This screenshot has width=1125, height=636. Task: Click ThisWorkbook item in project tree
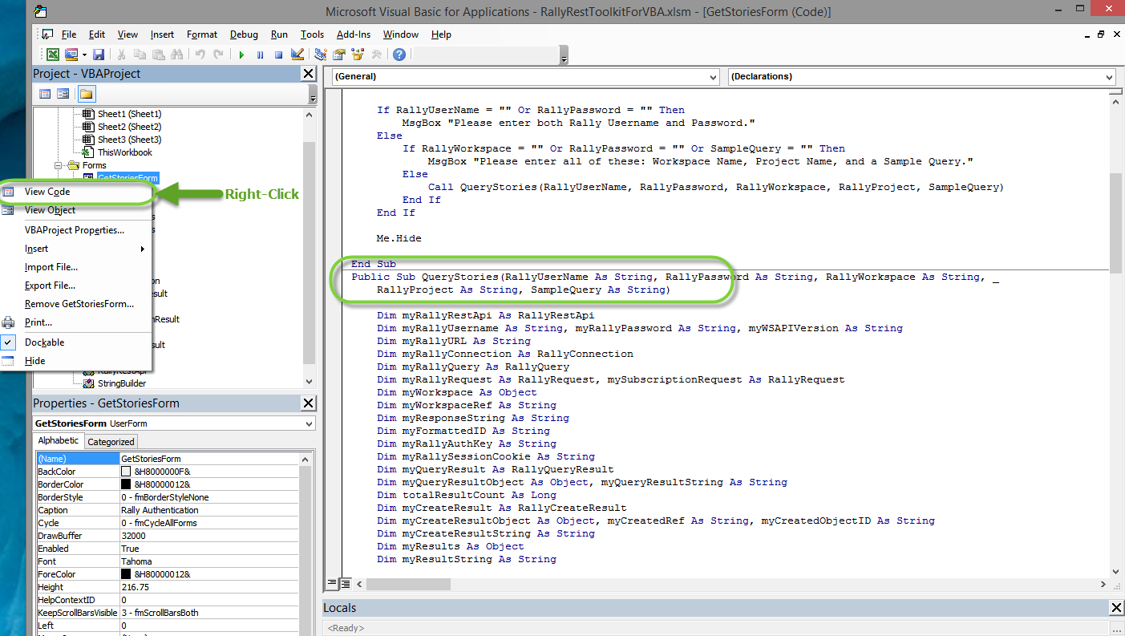pyautogui.click(x=124, y=152)
